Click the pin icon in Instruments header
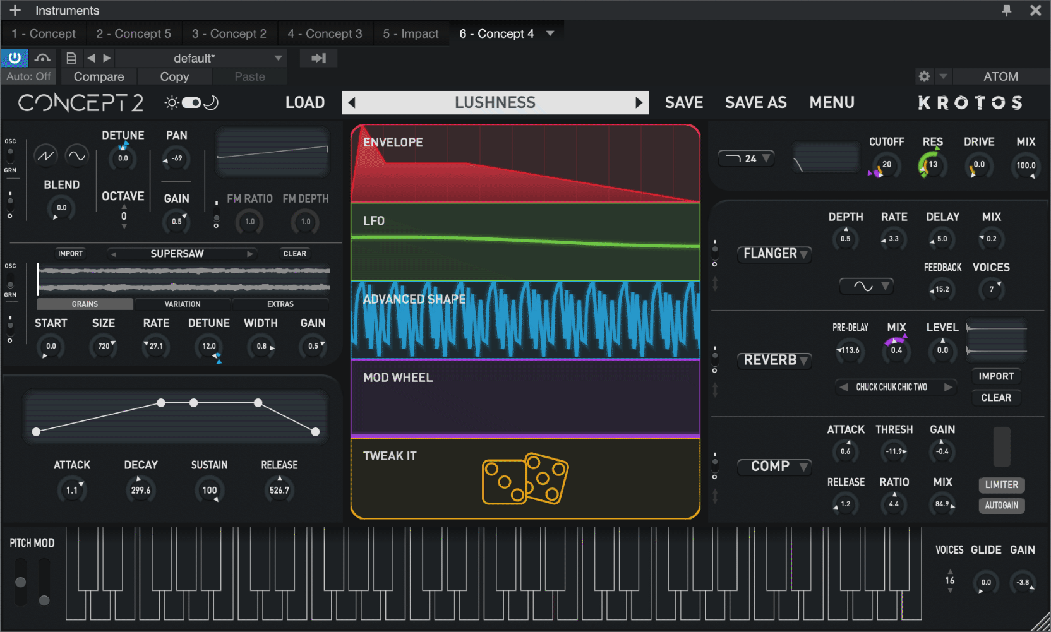Viewport: 1051px width, 632px height. (x=1007, y=10)
